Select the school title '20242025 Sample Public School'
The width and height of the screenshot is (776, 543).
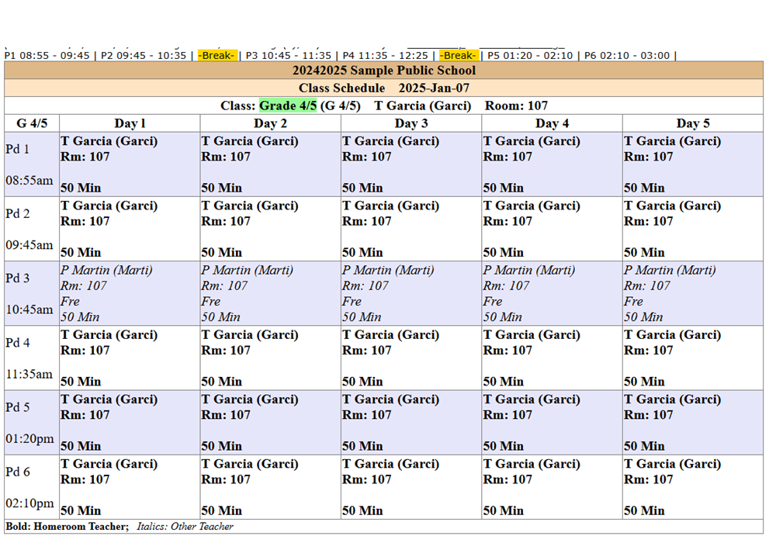(383, 71)
